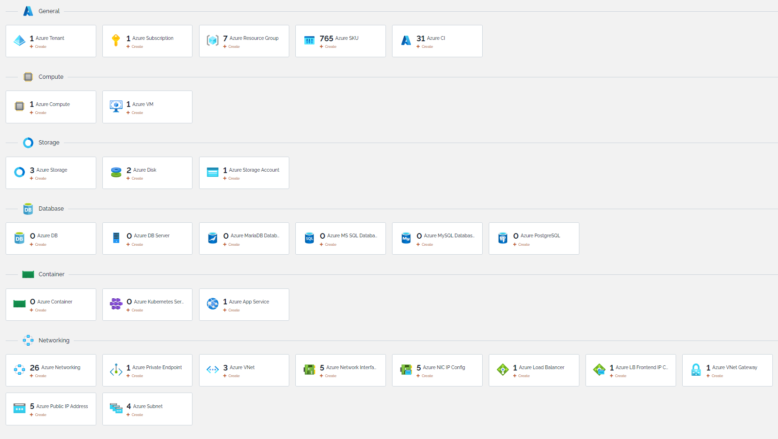Select the Networking section header
This screenshot has width=778, height=439.
tap(54, 341)
